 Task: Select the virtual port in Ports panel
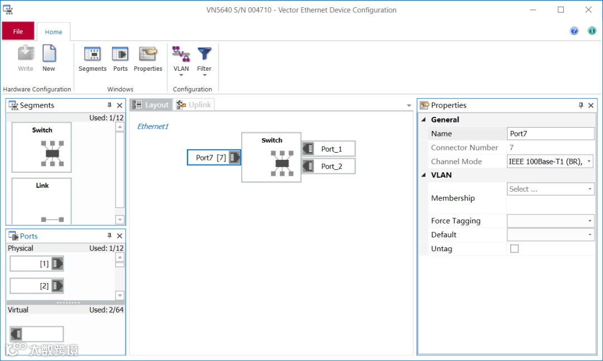tap(36, 334)
